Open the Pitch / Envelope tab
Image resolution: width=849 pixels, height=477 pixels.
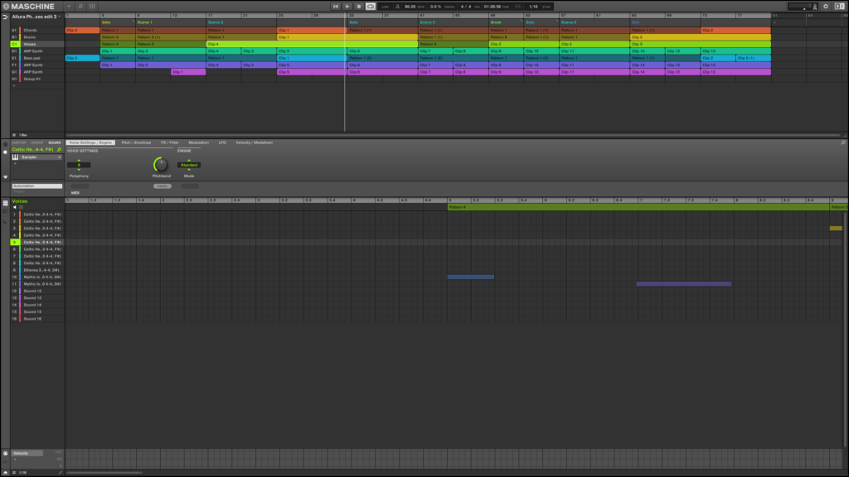[x=137, y=142]
